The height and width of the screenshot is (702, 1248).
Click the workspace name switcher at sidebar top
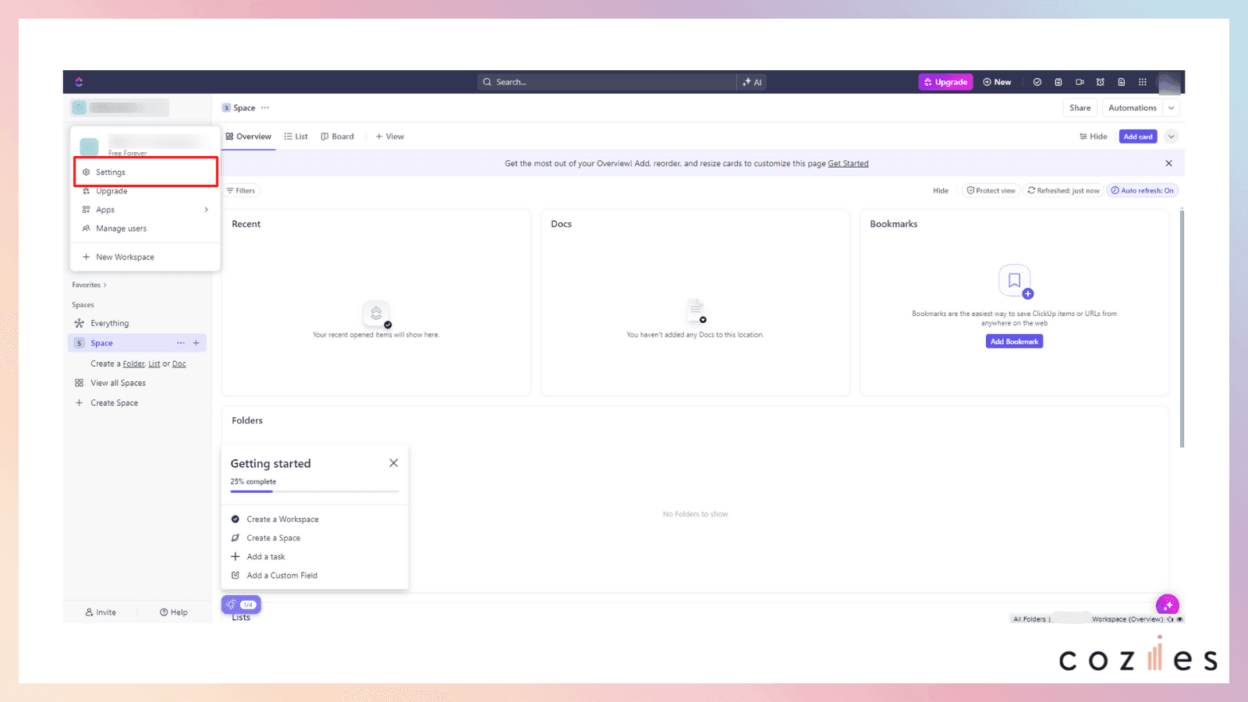click(120, 108)
